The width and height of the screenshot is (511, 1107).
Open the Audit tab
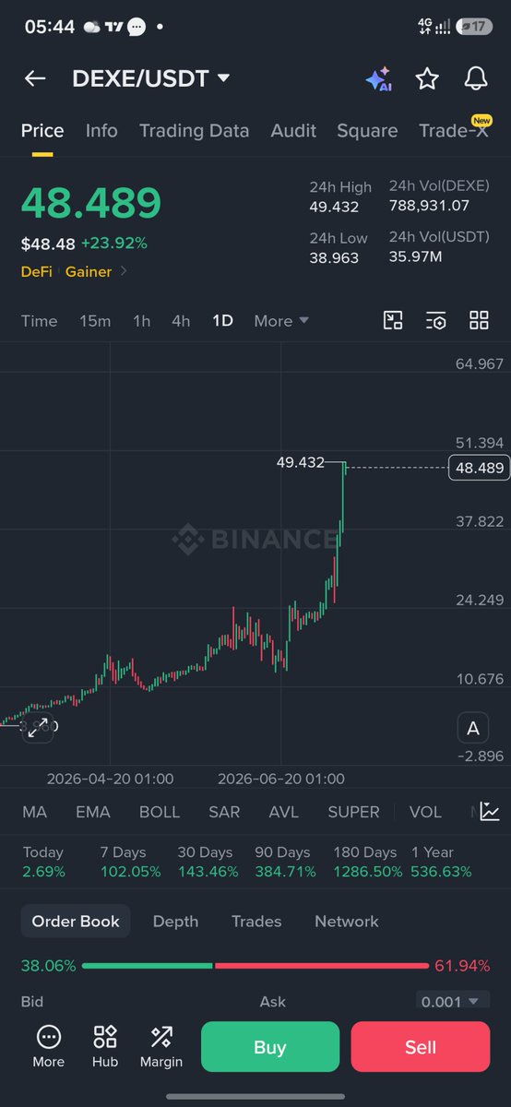coord(293,131)
